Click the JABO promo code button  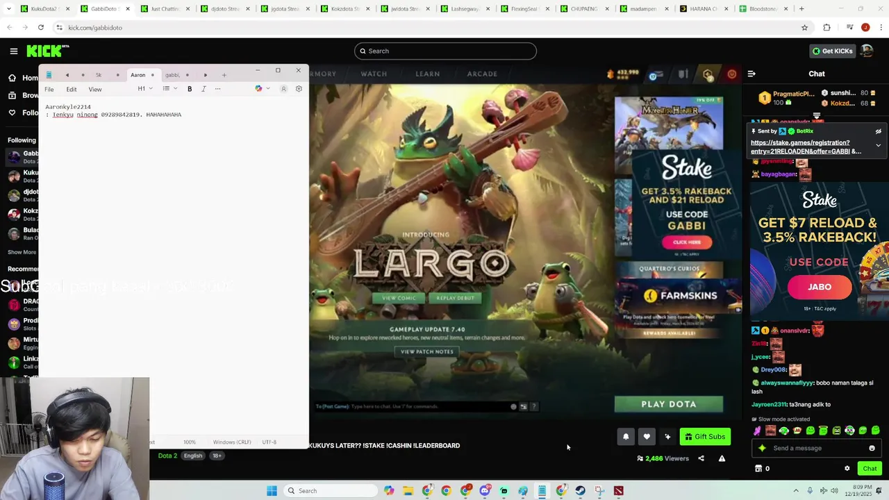click(820, 287)
